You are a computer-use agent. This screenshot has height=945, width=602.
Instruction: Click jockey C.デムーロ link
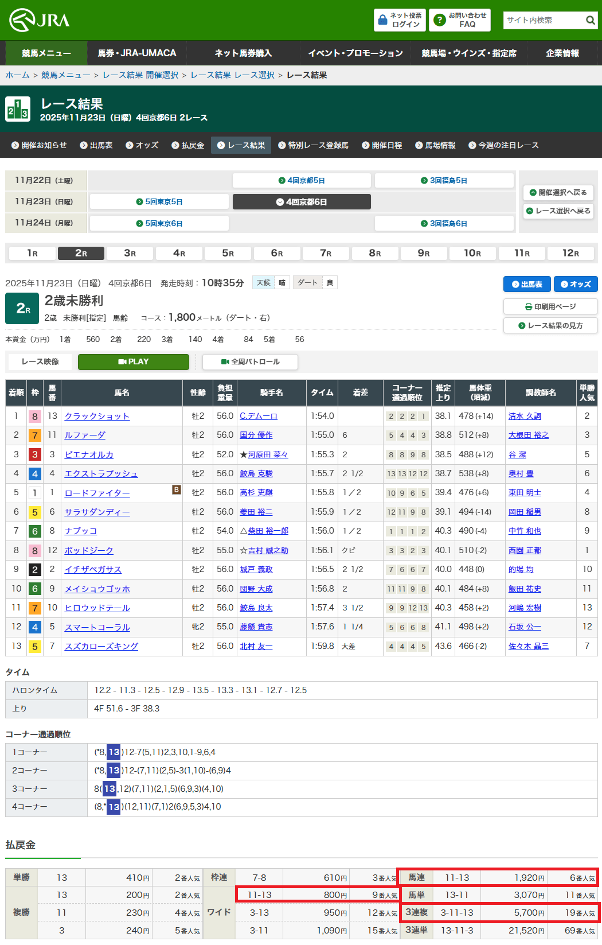pos(258,416)
